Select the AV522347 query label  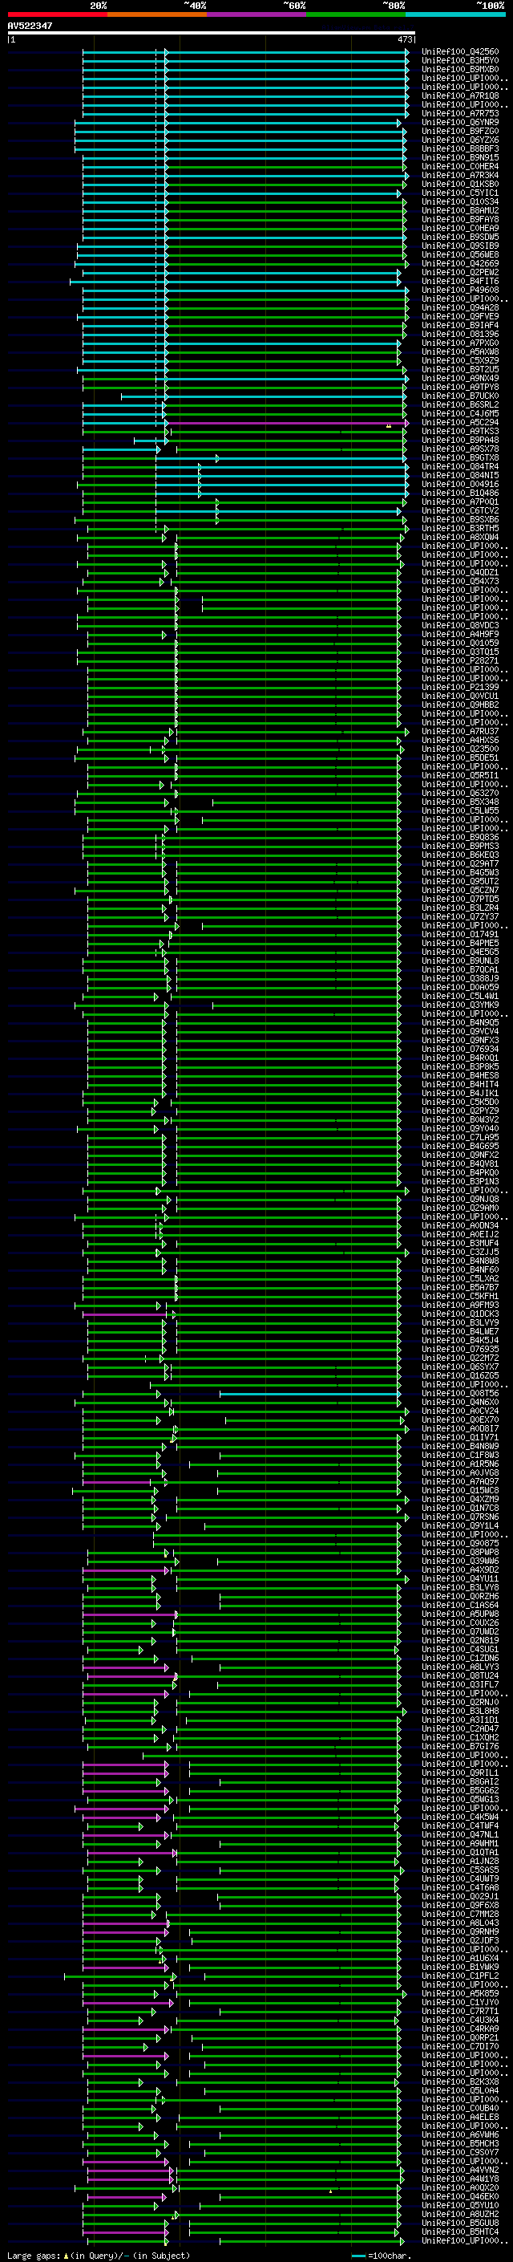(30, 26)
